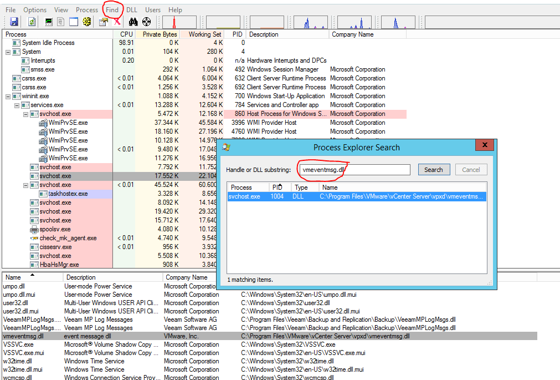Open process Properties toolbar icon
560x380 pixels.
point(104,22)
